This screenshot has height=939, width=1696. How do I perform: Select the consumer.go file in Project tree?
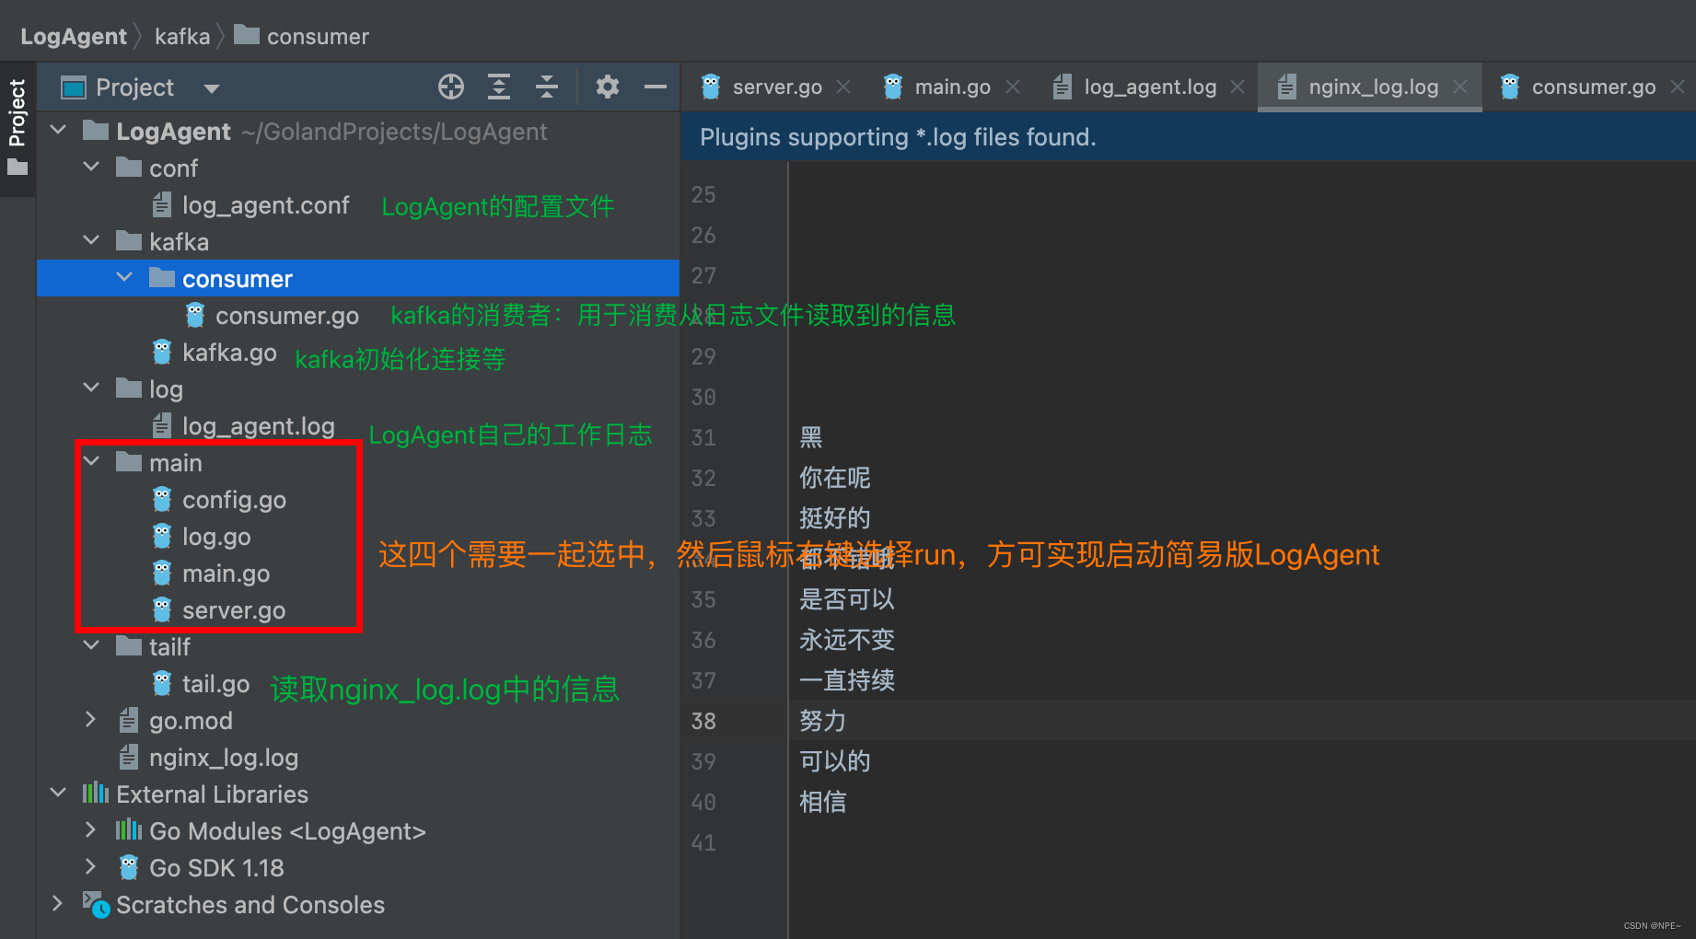tap(287, 315)
